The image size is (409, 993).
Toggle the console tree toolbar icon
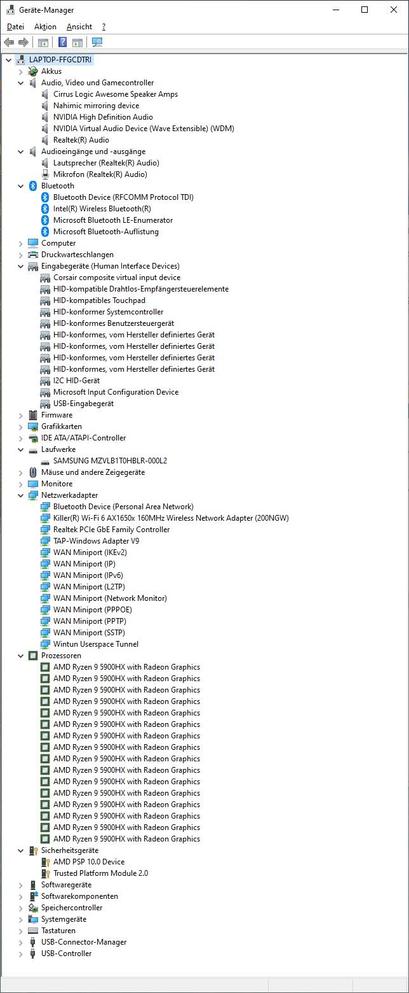[x=43, y=43]
